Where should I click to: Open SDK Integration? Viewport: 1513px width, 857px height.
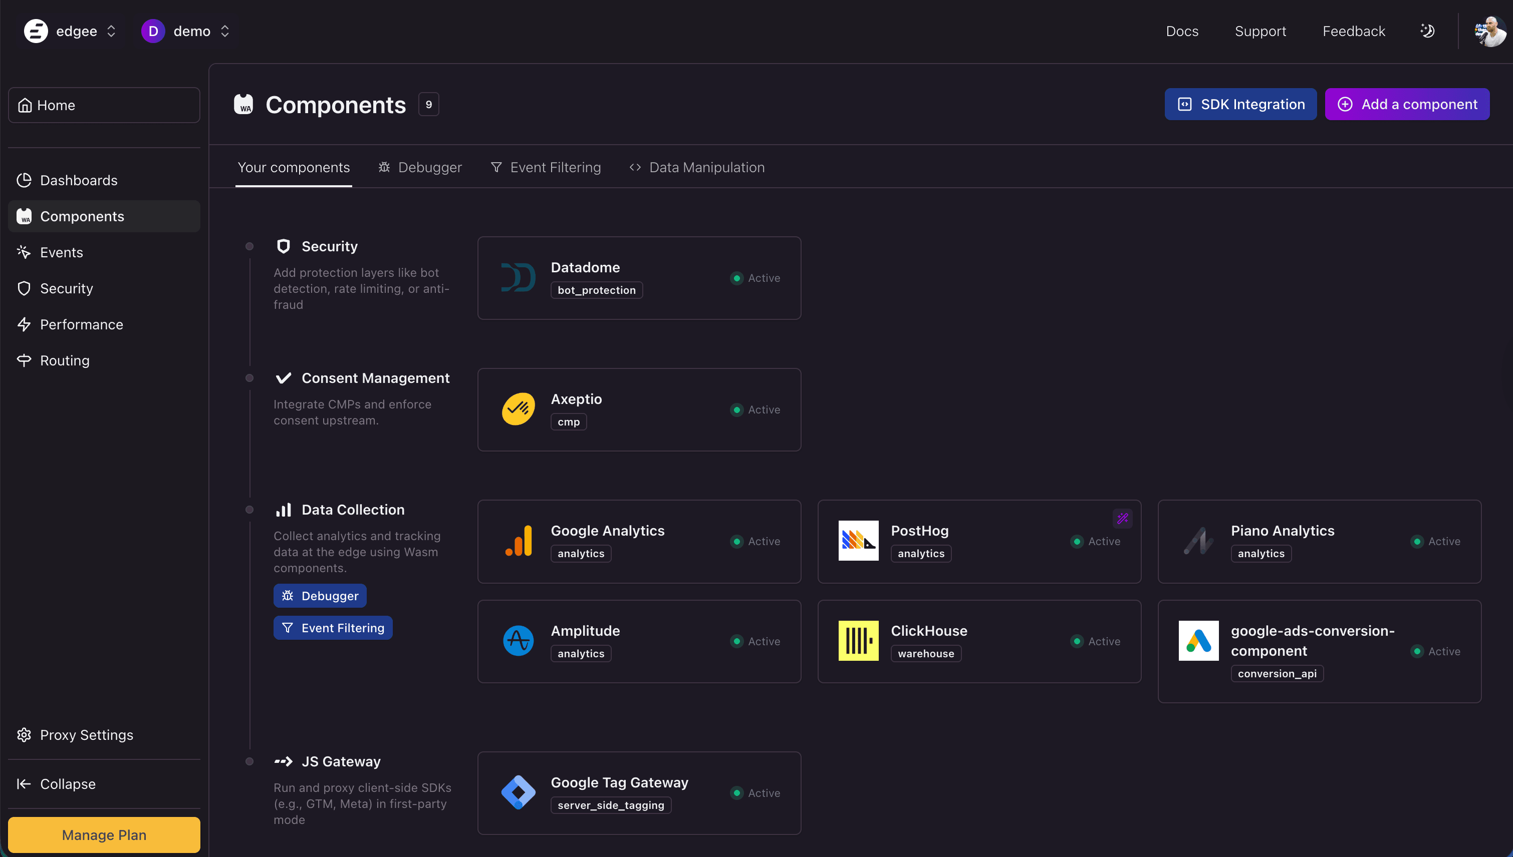[x=1240, y=104]
